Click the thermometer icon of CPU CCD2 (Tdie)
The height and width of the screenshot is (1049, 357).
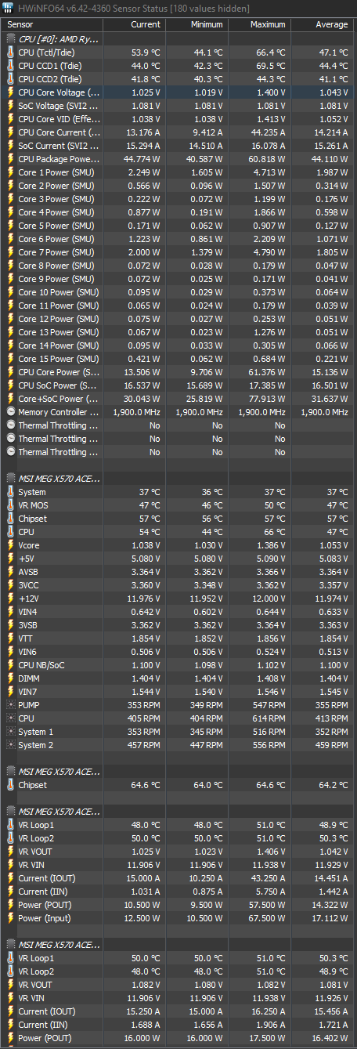click(10, 79)
